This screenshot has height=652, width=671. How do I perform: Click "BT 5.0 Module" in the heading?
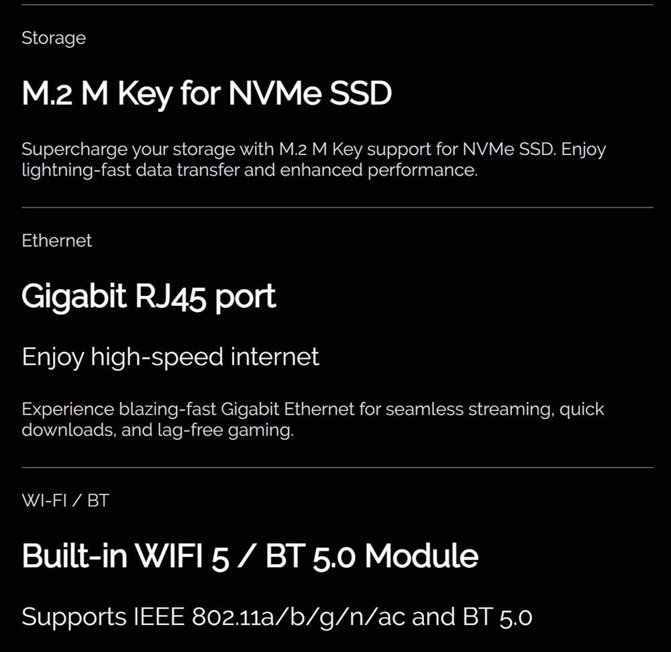tap(372, 556)
